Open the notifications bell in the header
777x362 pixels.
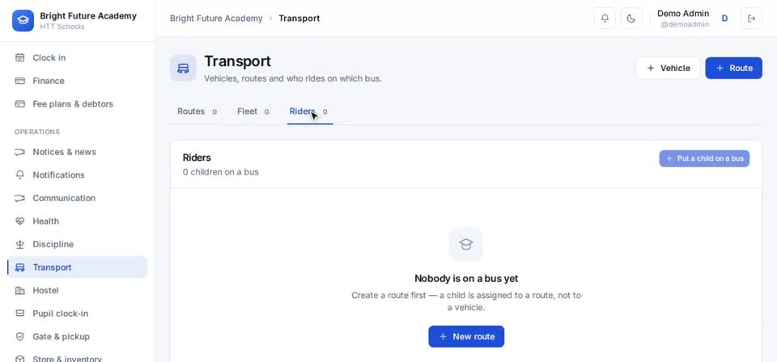click(605, 19)
